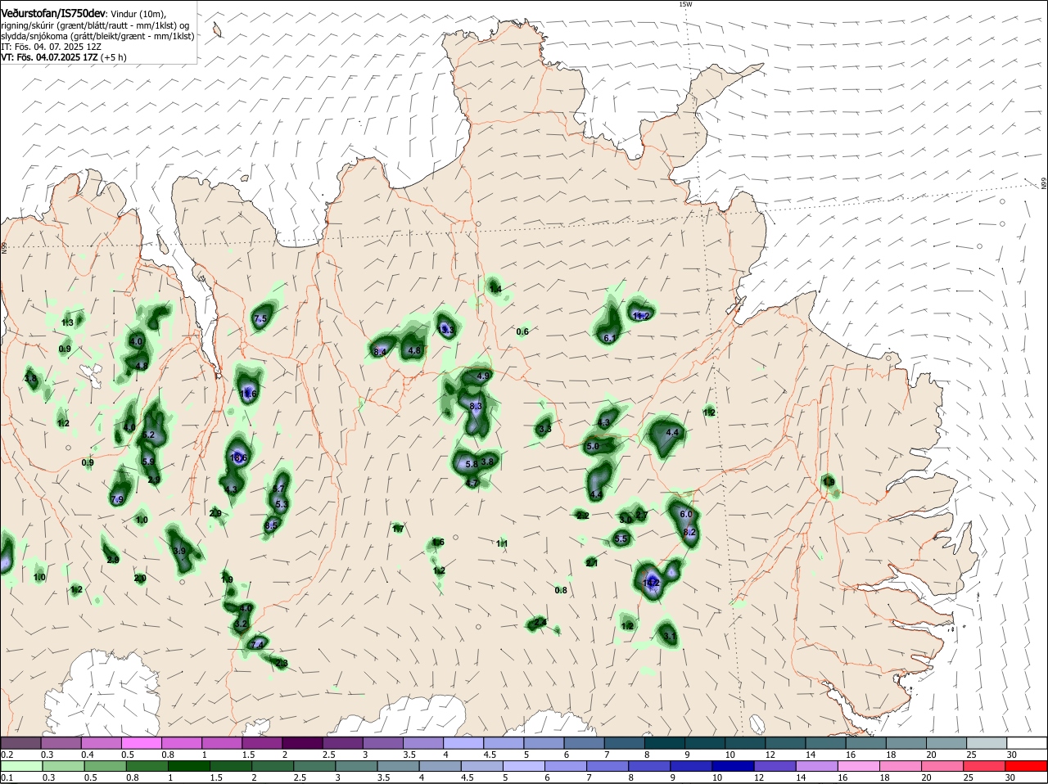Click the 16.6 precipitation value
The height and width of the screenshot is (784, 1048).
[x=239, y=457]
